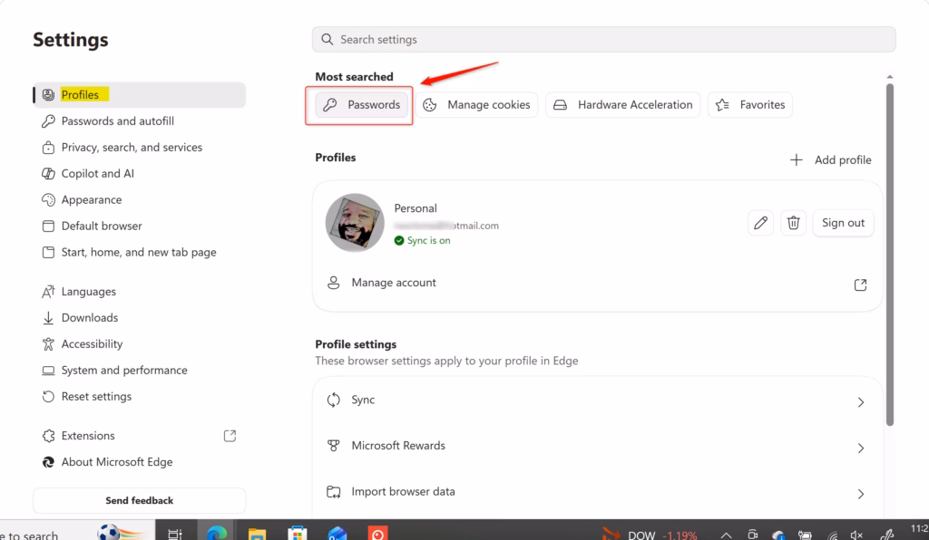Open Microsoft Edge from the taskbar
Screen dimensions: 929x540
217,533
